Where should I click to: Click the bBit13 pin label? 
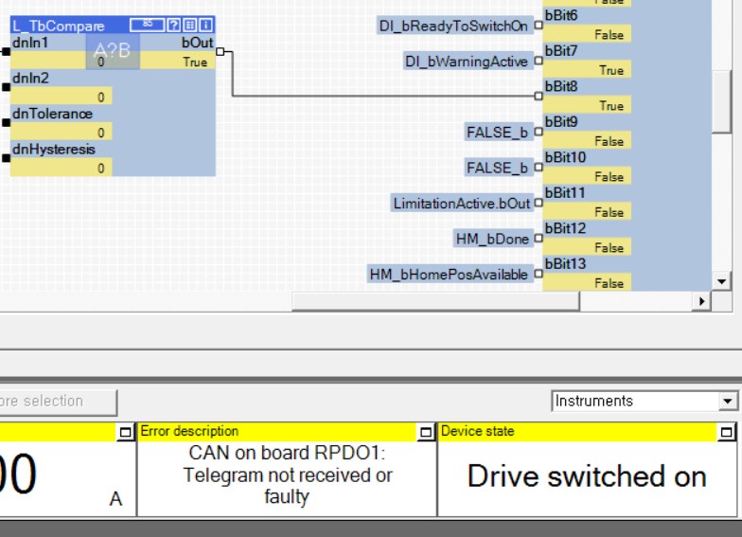point(565,263)
